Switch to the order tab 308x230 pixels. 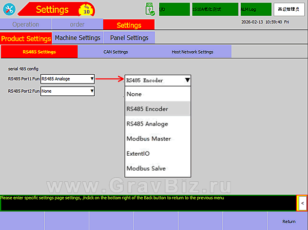click(x=77, y=25)
